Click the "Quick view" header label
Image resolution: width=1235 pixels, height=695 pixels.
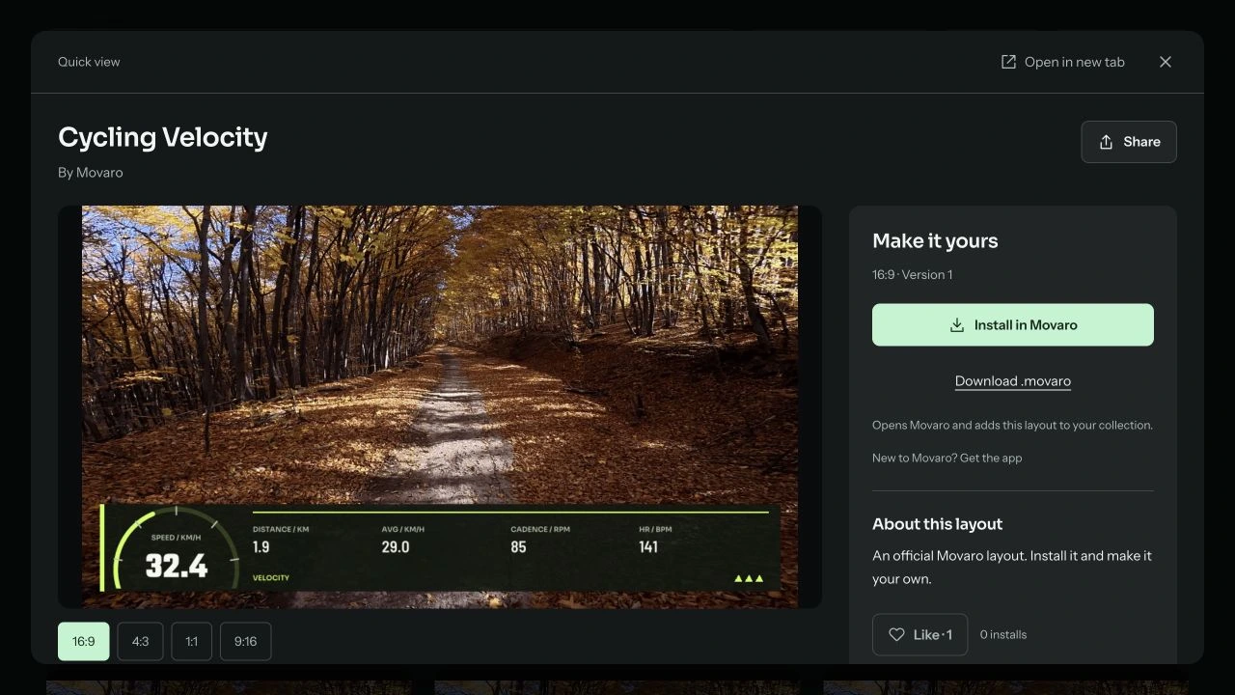click(89, 62)
